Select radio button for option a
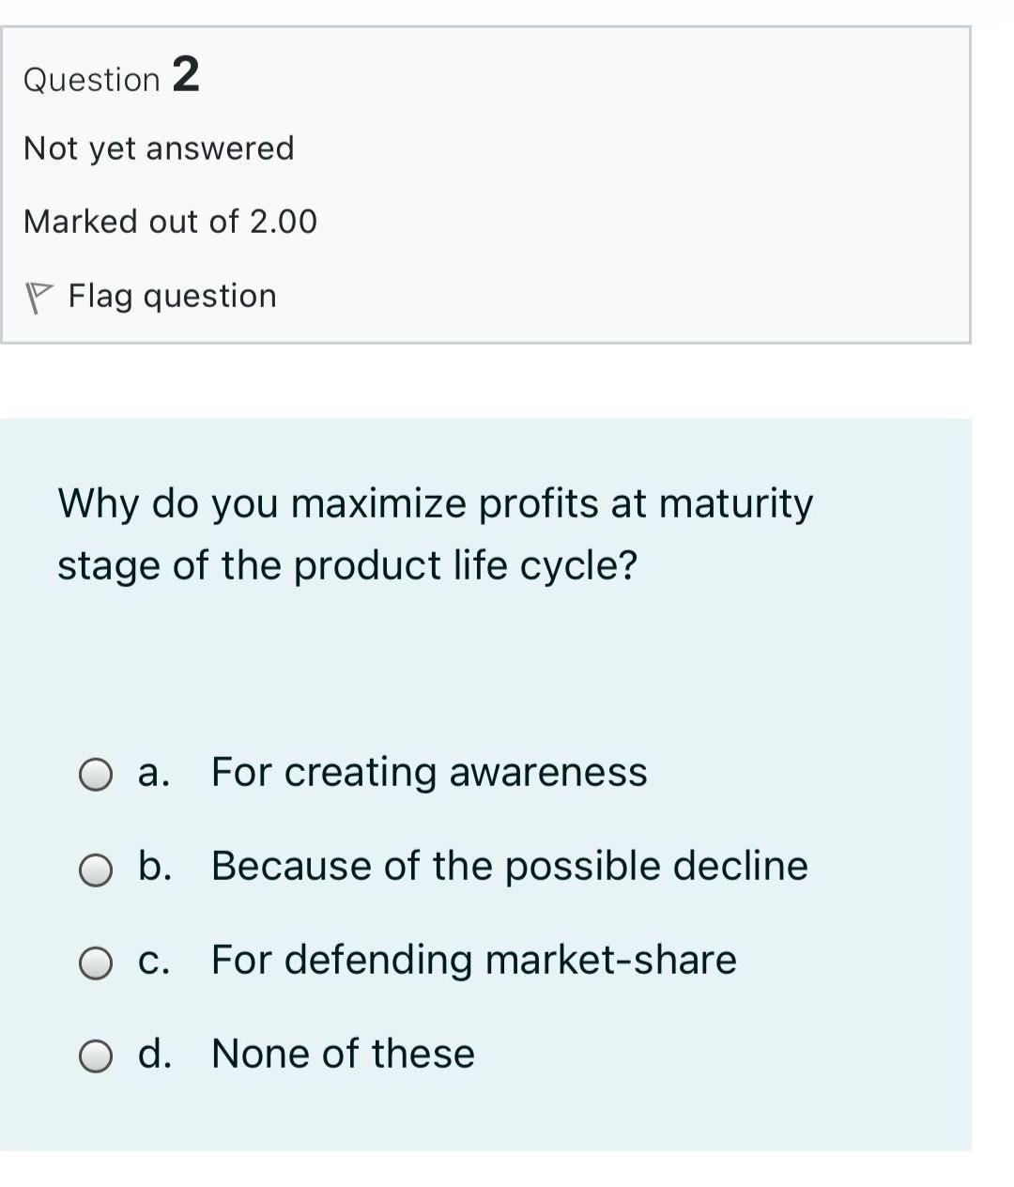This screenshot has height=1187, width=1014. pos(95,775)
